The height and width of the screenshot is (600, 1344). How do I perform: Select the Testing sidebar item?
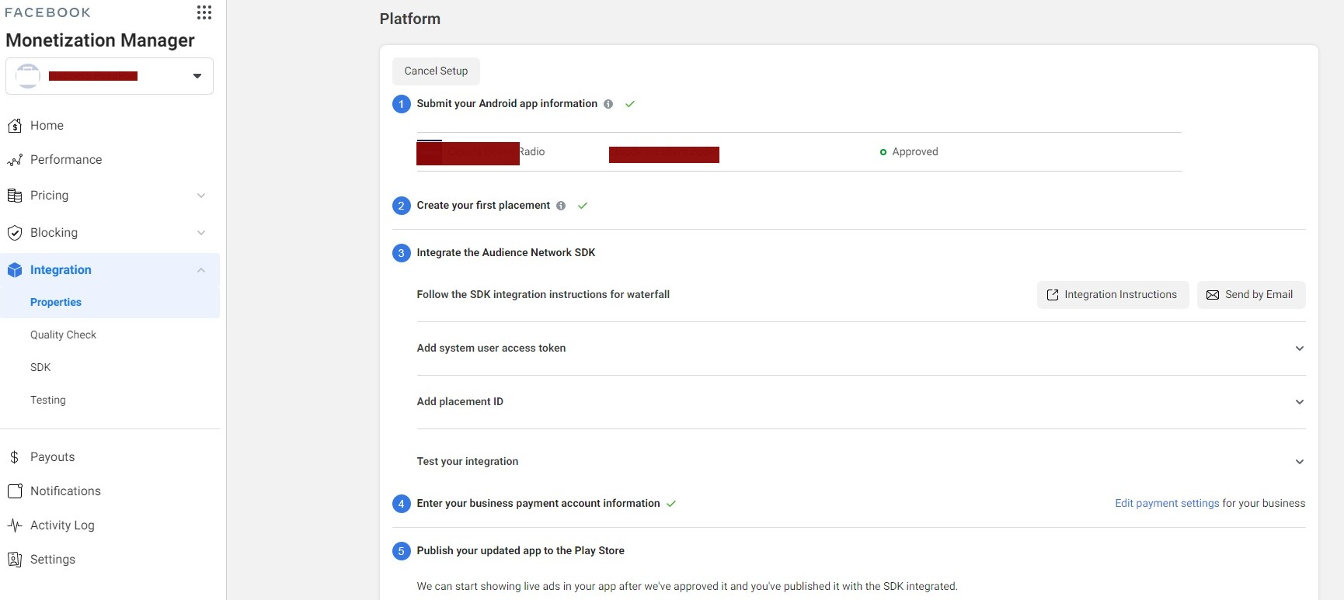point(48,401)
